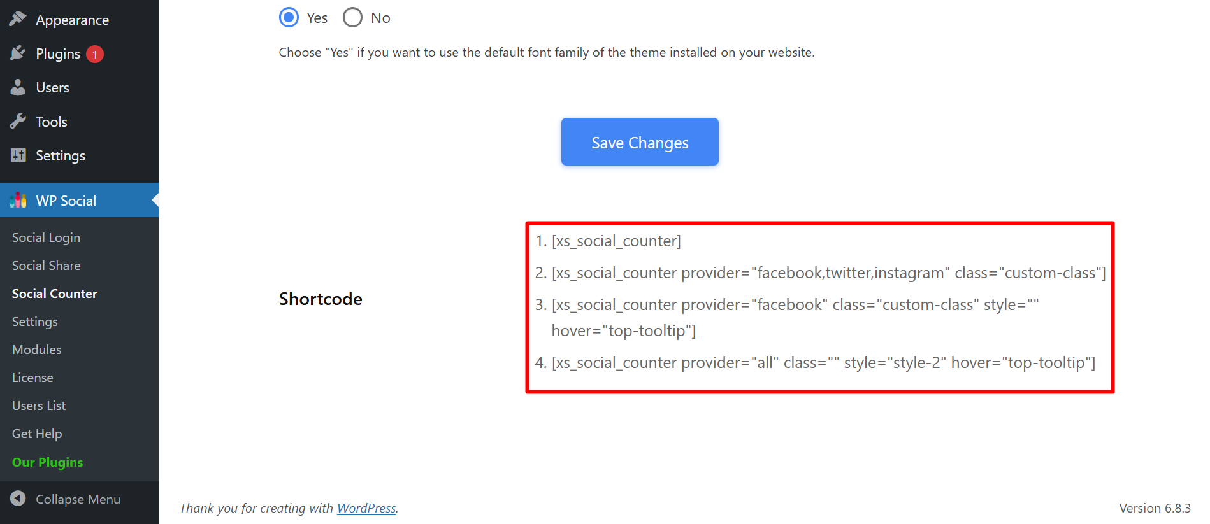Select the Yes radio button

289,18
